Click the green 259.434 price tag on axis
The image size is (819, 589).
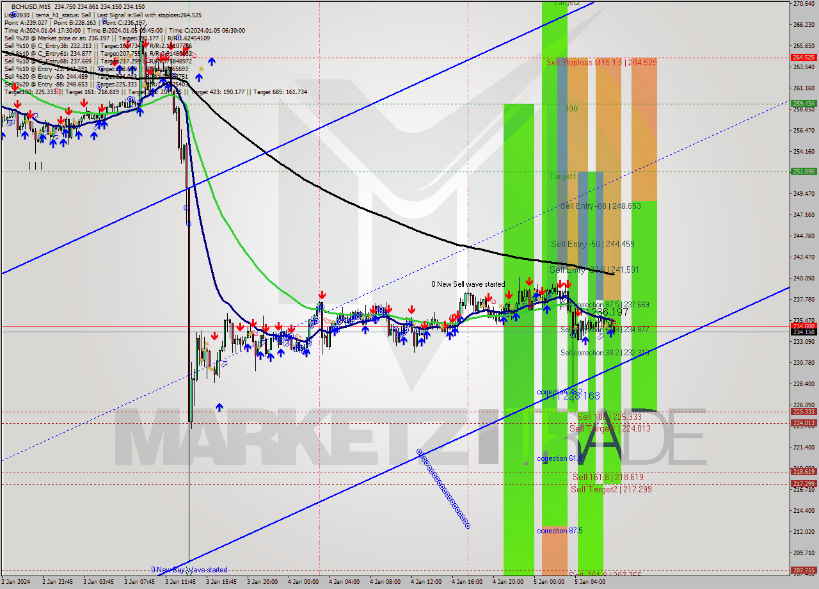point(804,103)
